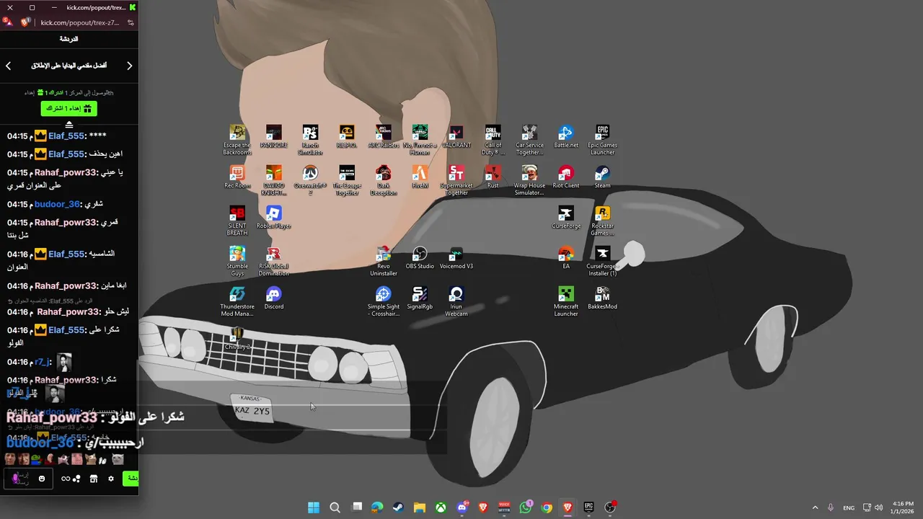Launch ARC Raiders desktop shortcut
923x519 pixels.
tap(384, 136)
